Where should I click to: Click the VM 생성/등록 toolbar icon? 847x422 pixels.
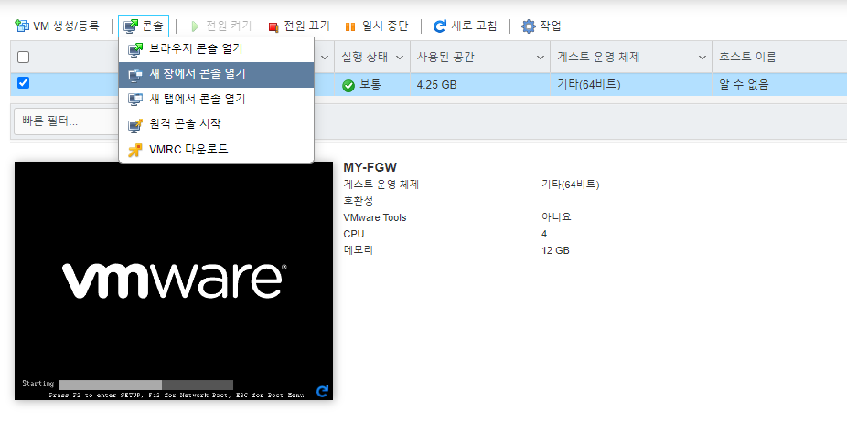coord(22,26)
